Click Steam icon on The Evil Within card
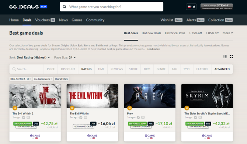This screenshot has width=247, height=144. coord(81,117)
